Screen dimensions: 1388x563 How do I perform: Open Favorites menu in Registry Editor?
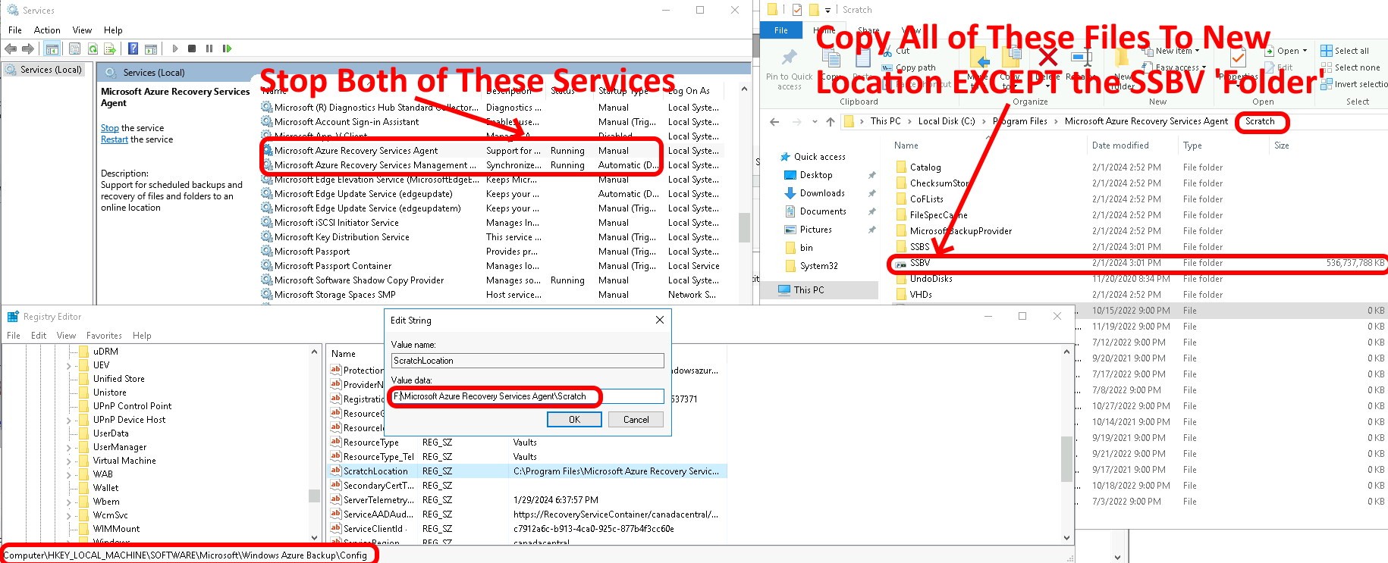point(104,336)
